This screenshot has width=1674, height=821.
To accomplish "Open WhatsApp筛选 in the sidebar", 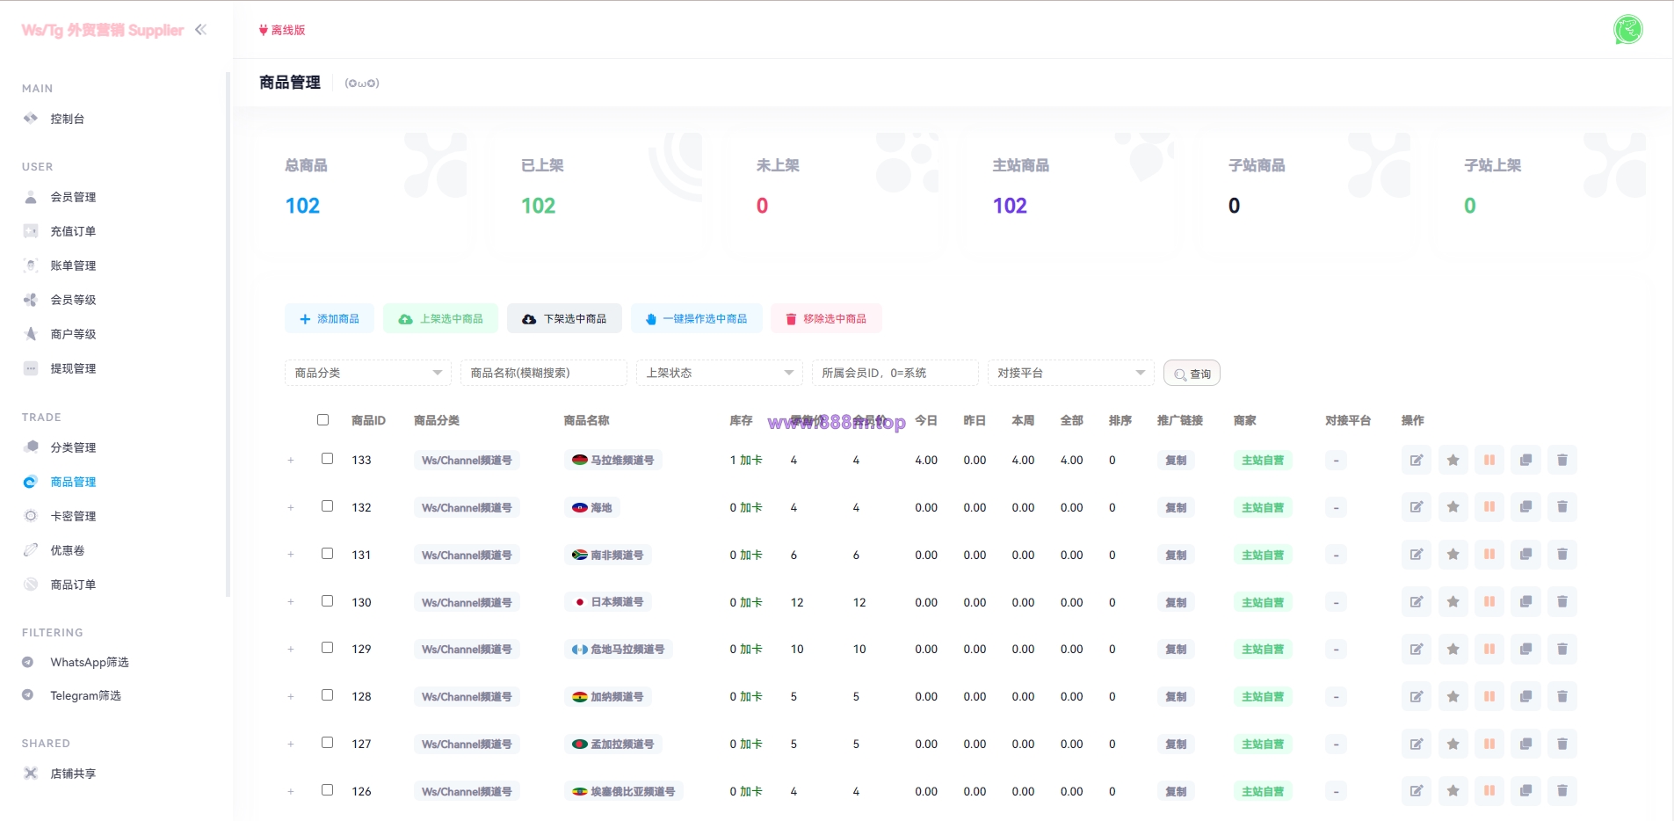I will [89, 662].
